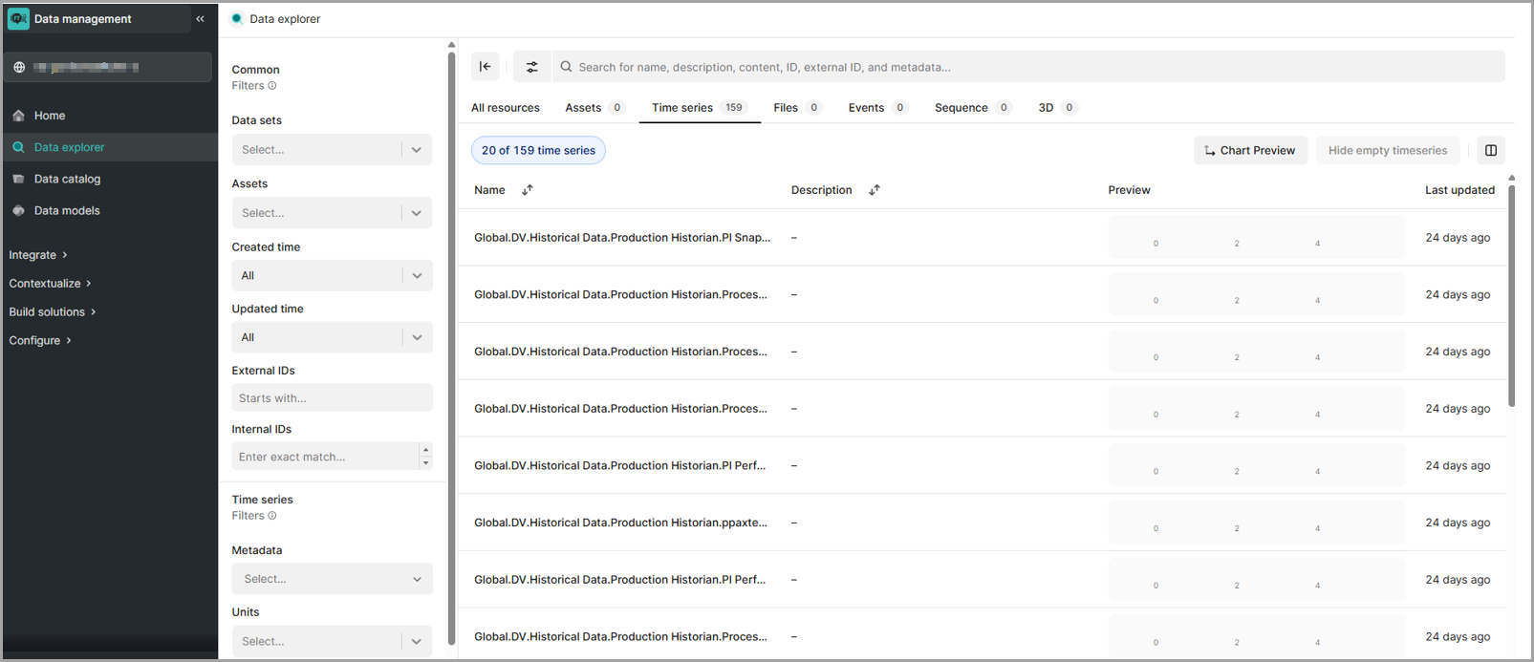Click the Data management logo icon
1534x662 pixels.
[18, 19]
